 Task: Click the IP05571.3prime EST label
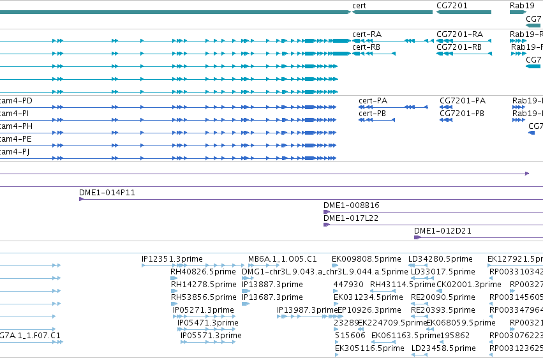pos(211,336)
